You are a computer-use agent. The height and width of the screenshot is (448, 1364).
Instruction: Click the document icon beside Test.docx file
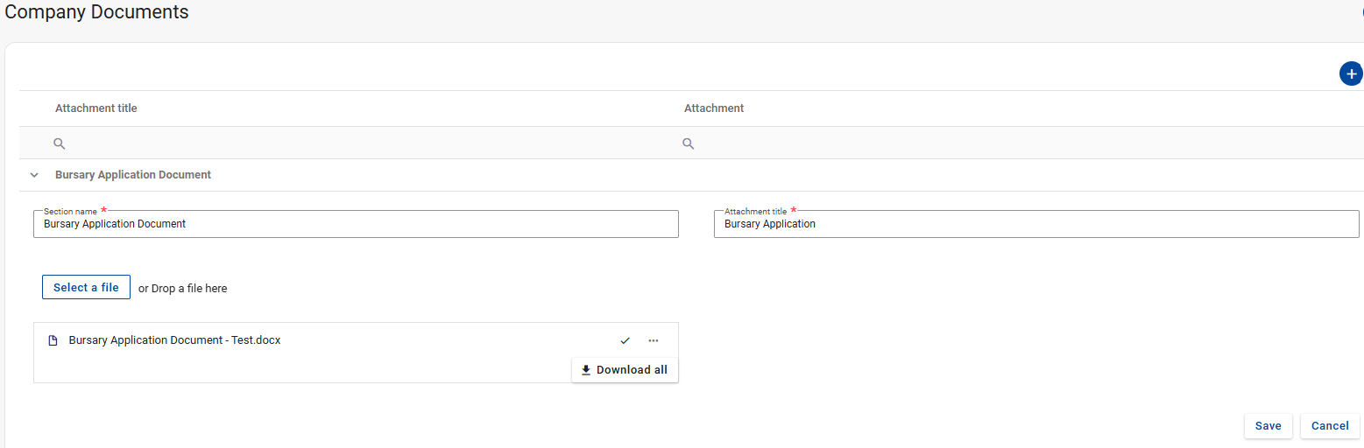tap(53, 340)
